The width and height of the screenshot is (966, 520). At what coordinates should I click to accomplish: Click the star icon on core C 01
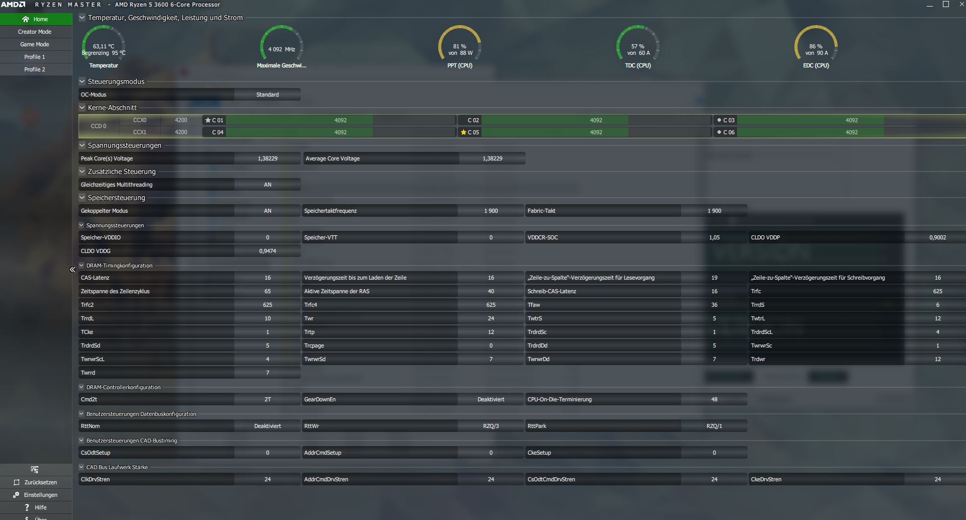[208, 120]
